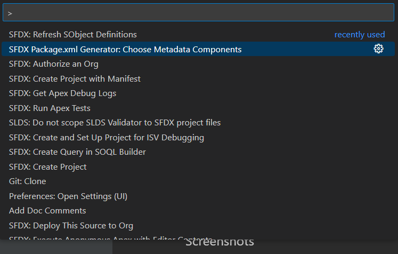Select SFDX: Create Project command

click(198, 167)
